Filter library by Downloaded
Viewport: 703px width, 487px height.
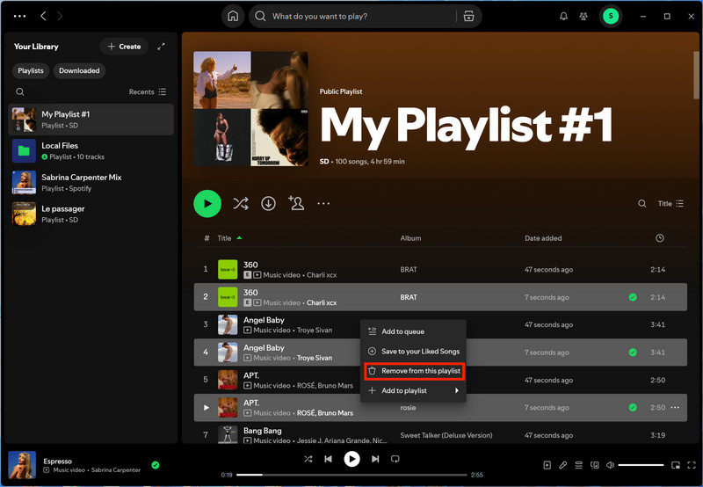[x=79, y=70]
